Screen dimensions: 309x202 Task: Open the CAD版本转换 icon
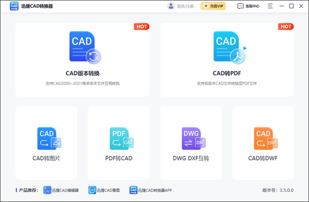coord(85,47)
